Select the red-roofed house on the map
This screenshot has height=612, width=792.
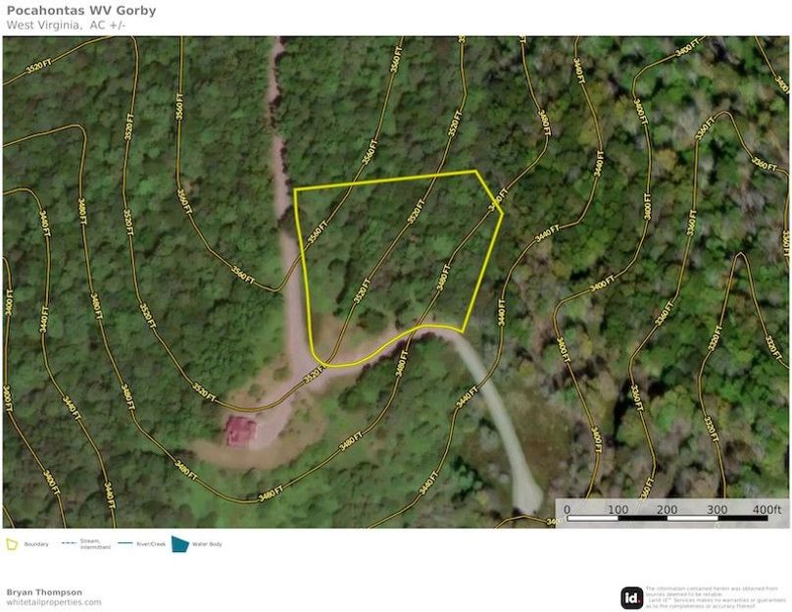pos(240,430)
